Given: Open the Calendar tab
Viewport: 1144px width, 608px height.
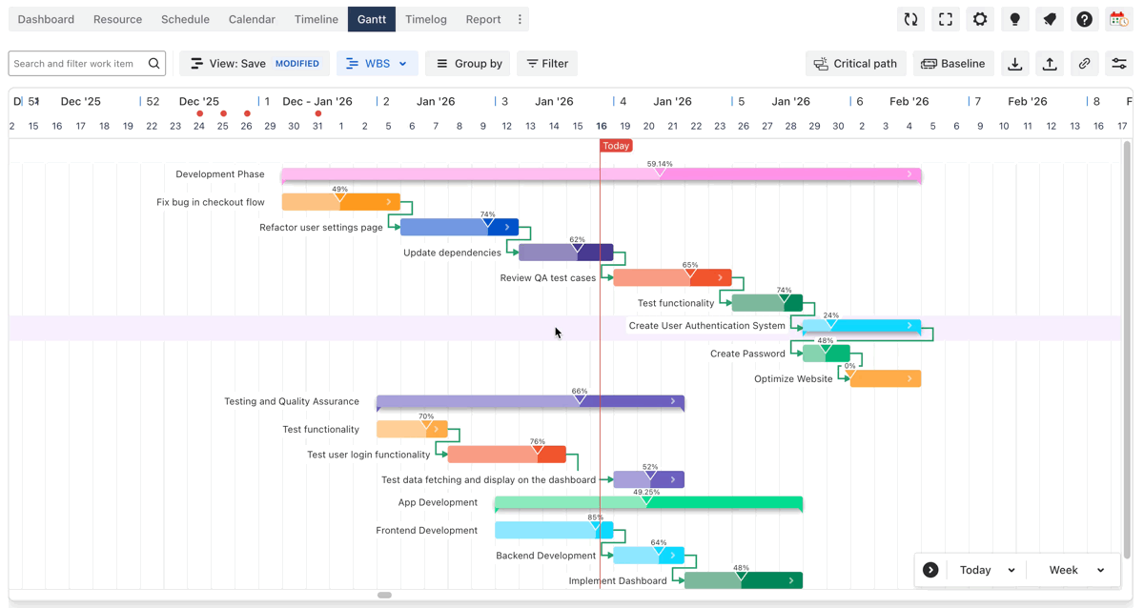Looking at the screenshot, I should 252,19.
